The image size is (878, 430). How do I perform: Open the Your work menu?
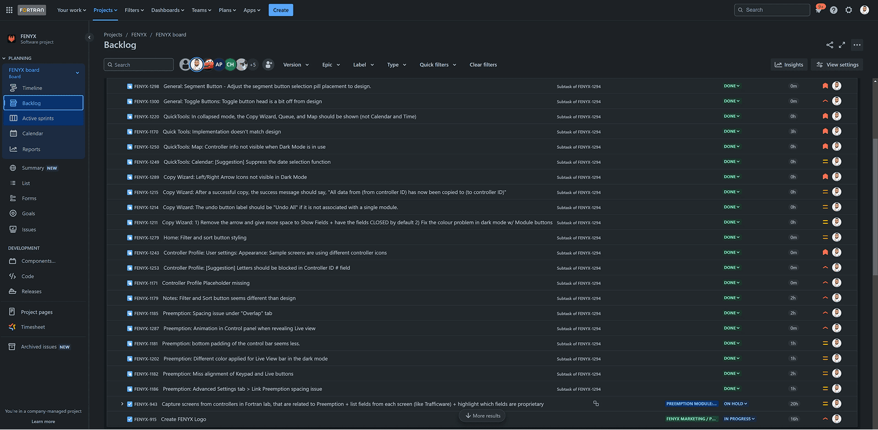(72, 10)
